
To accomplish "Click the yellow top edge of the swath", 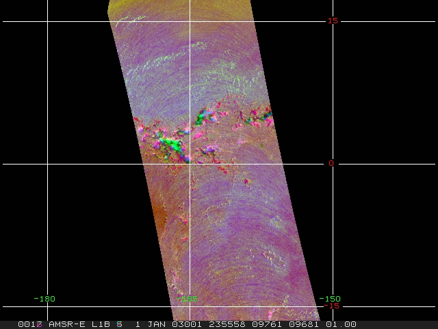I will (178, 5).
